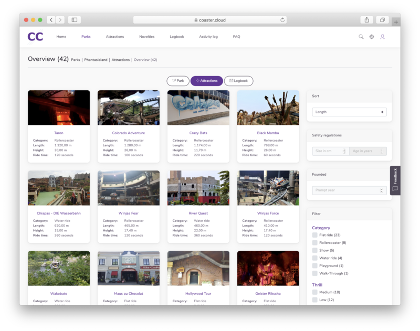Tick the Walk-Through (1) checkbox
420x331 pixels.
(314, 273)
